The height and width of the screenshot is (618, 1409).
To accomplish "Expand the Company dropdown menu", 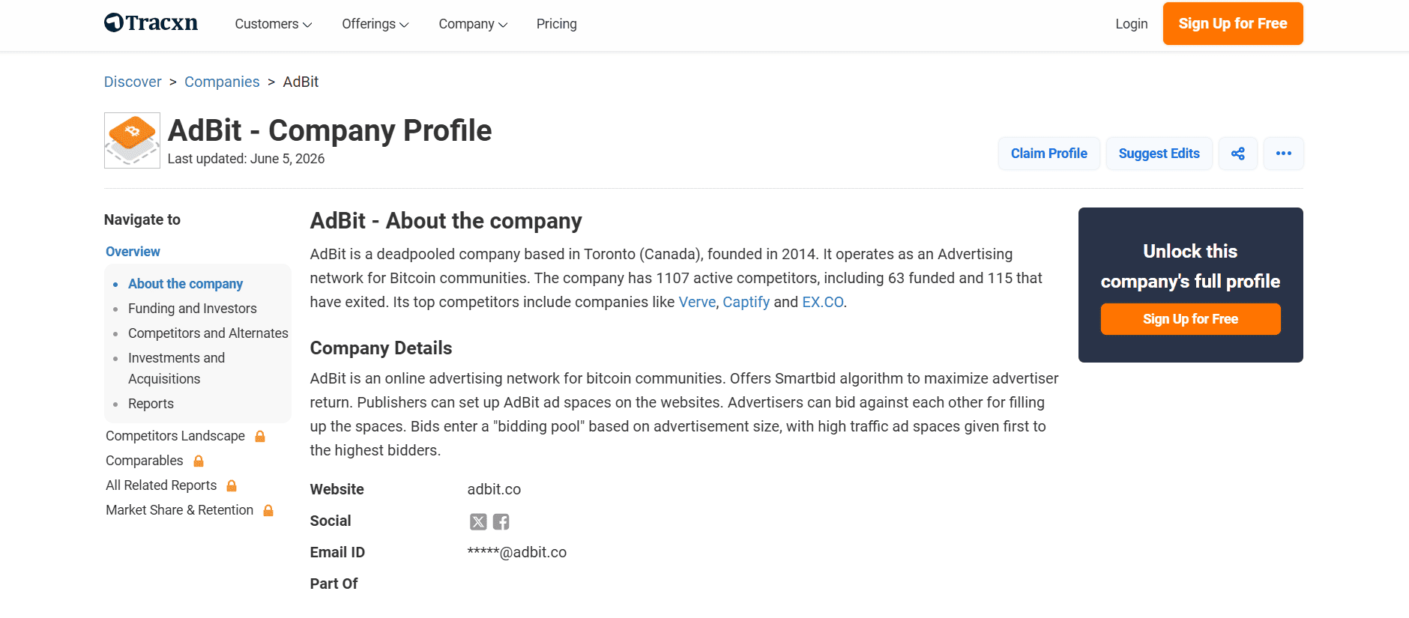I will click(x=473, y=24).
